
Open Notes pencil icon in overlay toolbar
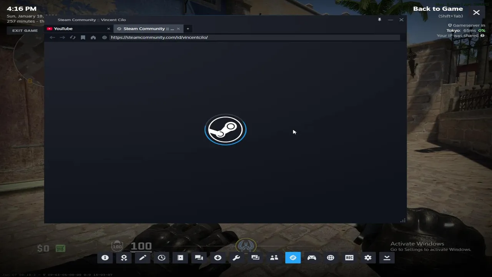pyautogui.click(x=143, y=258)
